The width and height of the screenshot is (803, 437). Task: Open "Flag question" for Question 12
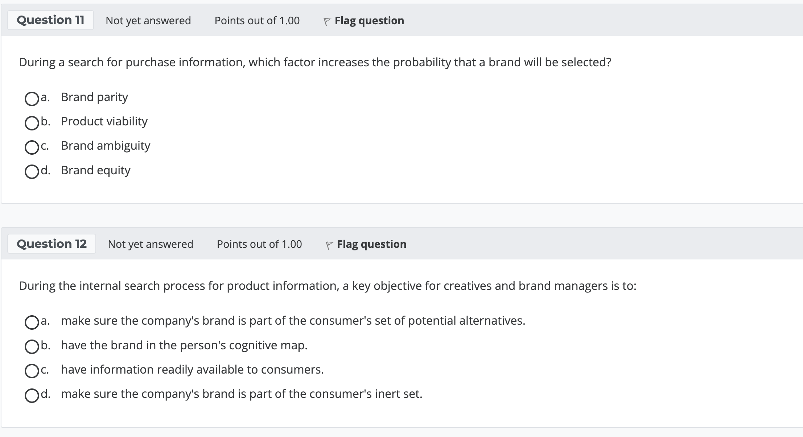(371, 244)
